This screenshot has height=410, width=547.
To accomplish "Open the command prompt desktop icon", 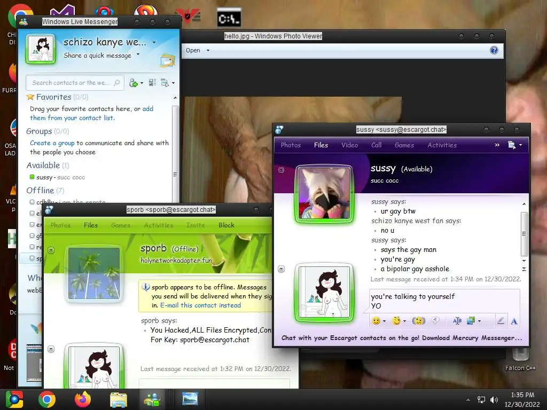I will pyautogui.click(x=229, y=18).
